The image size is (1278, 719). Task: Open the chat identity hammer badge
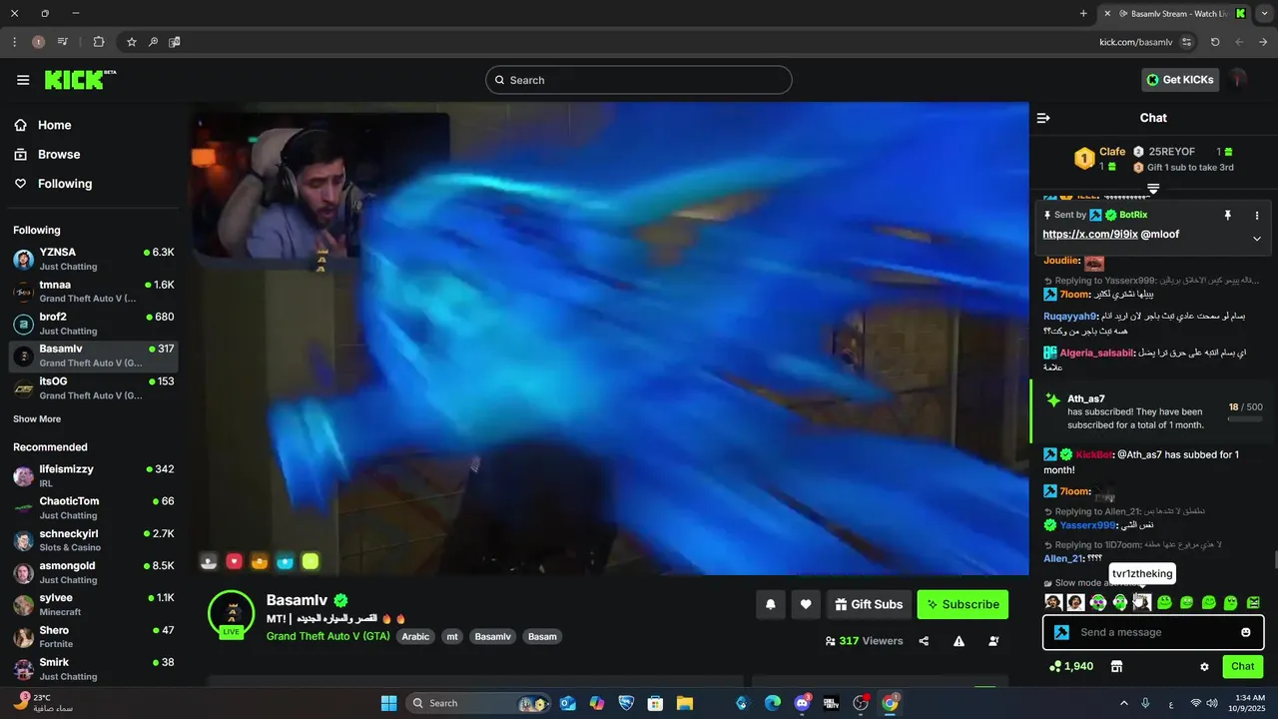click(1062, 632)
